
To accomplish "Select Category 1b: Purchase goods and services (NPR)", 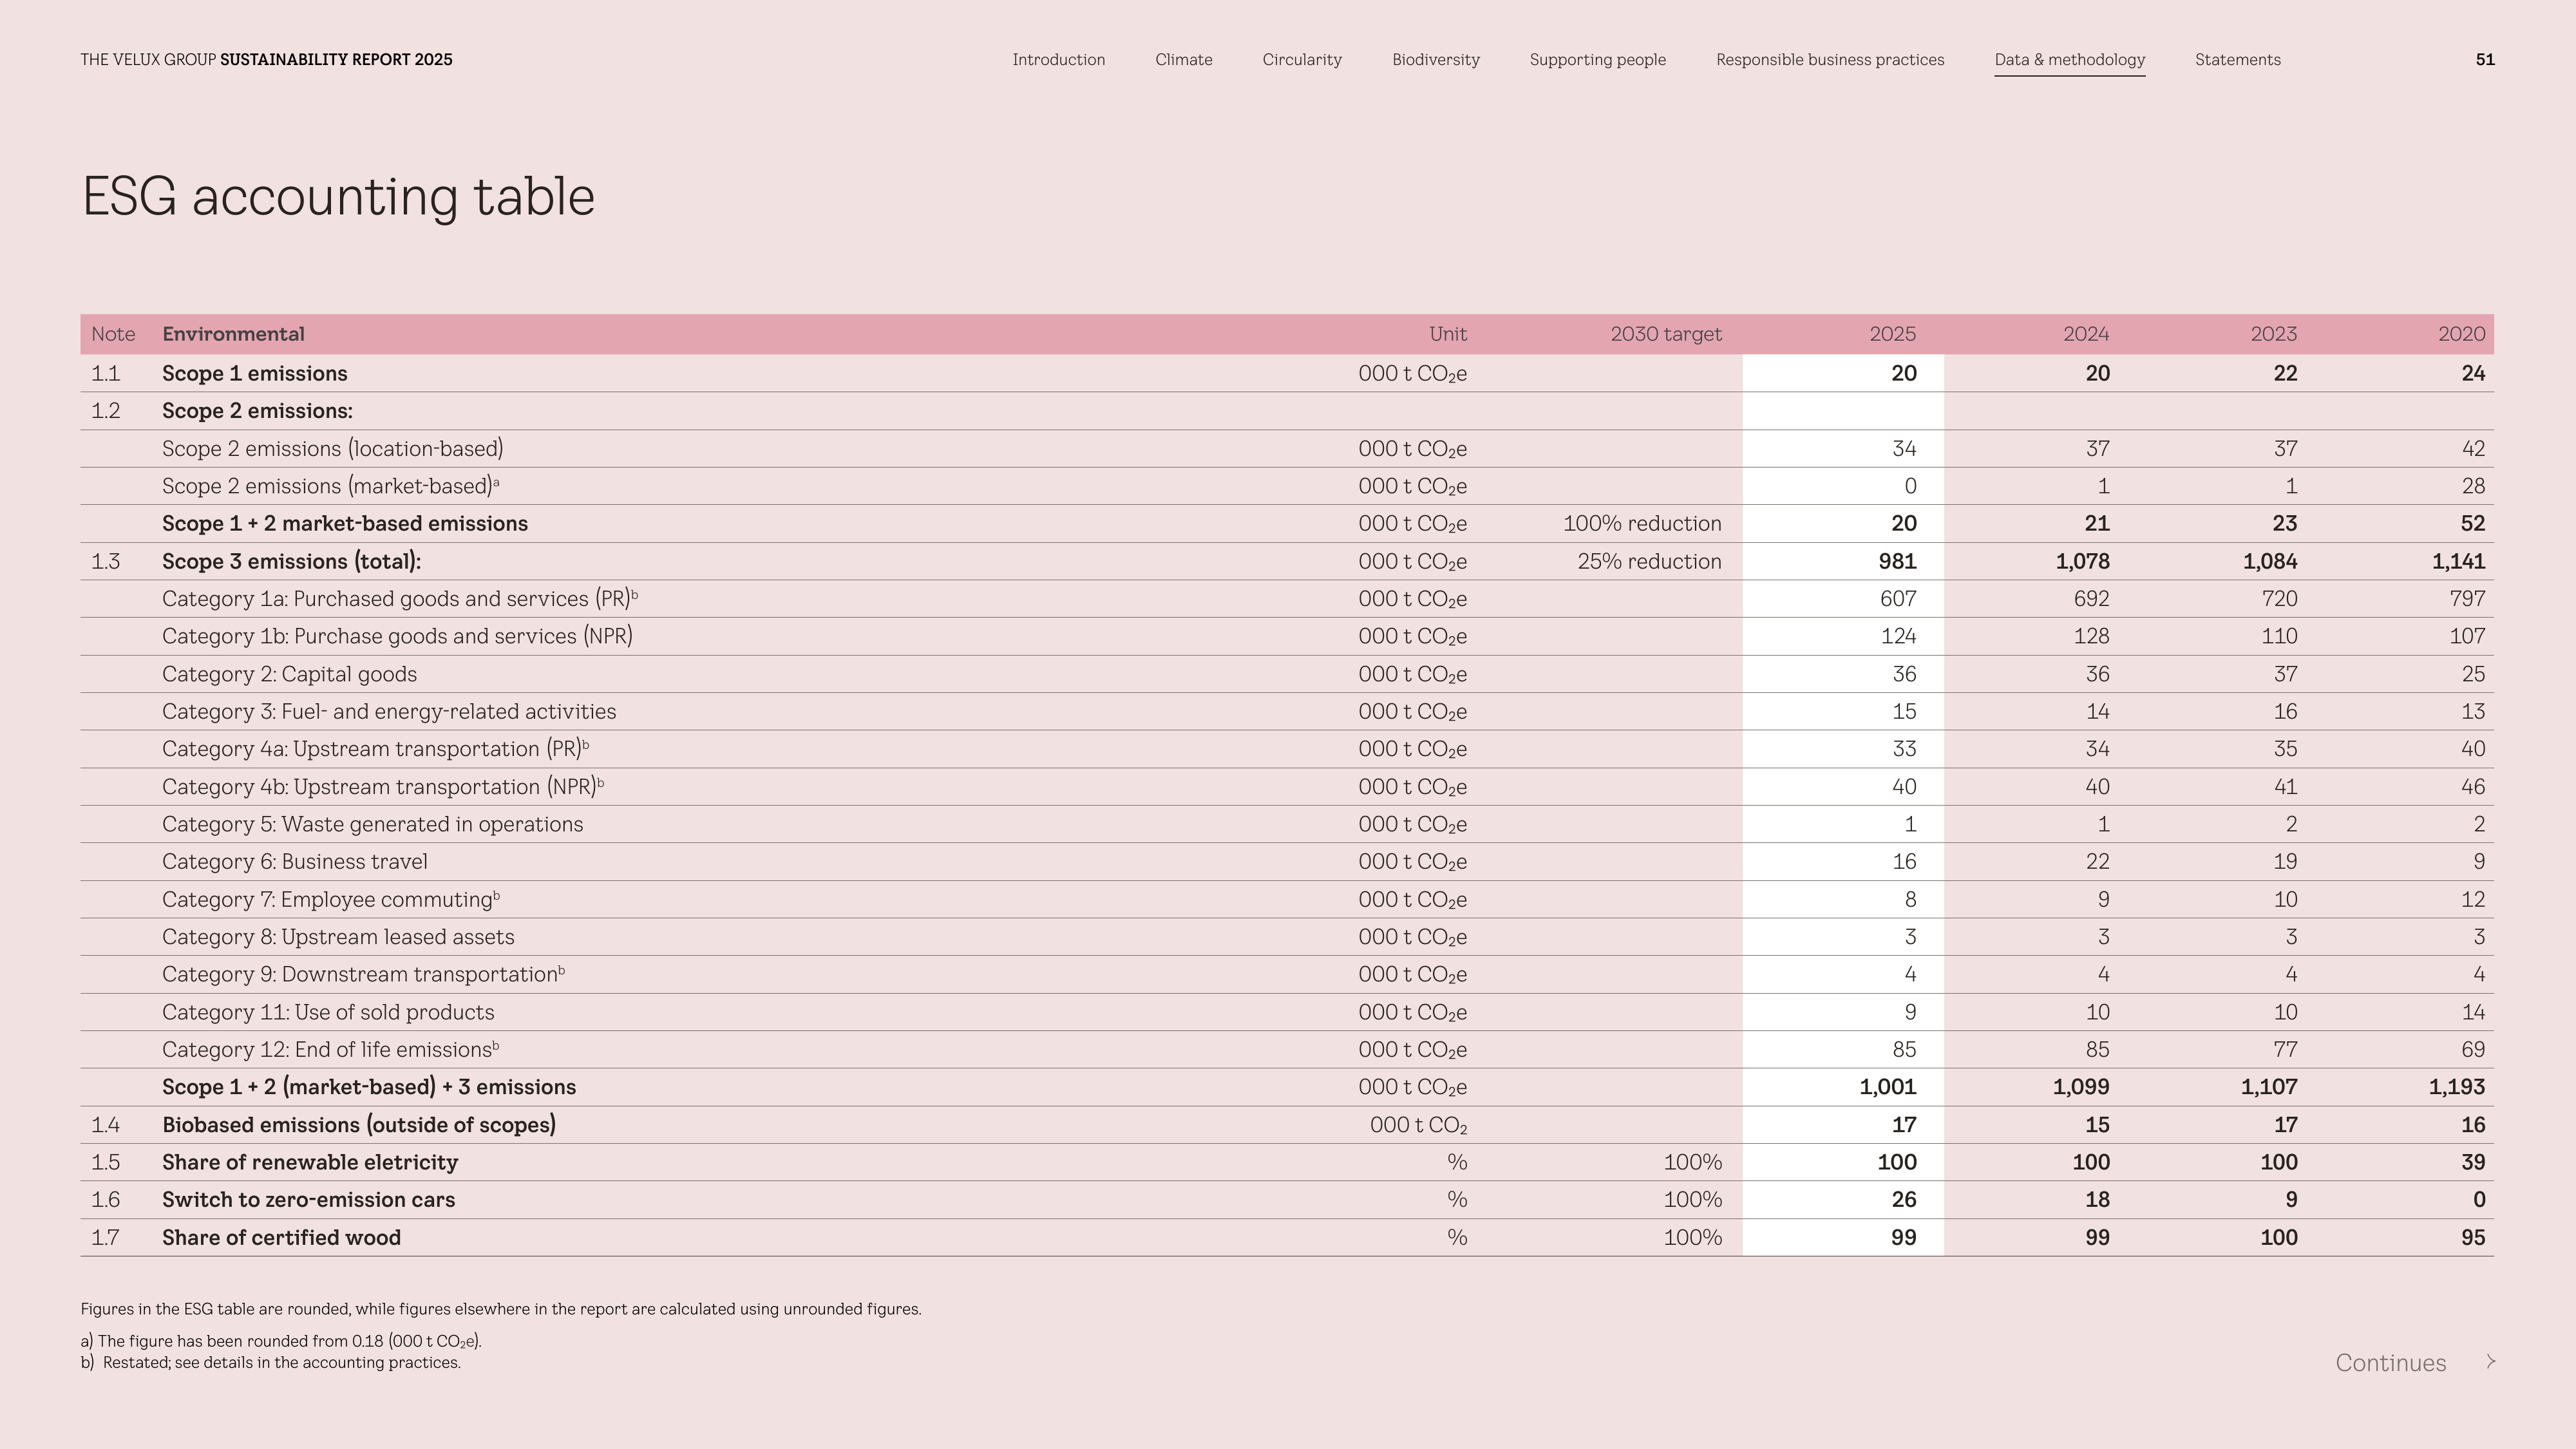I will coord(397,637).
